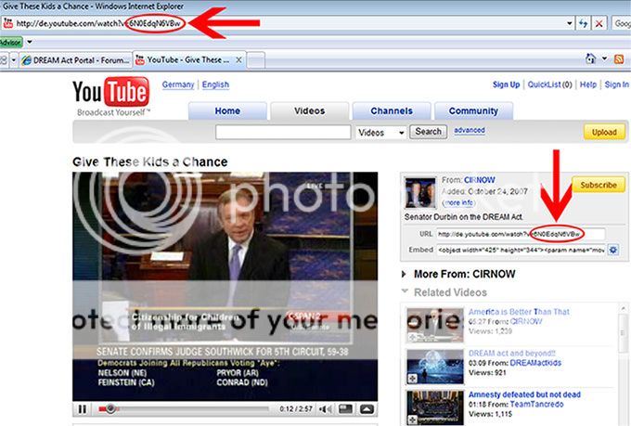This screenshot has width=631, height=426.
Task: Click the English language link
Action: point(215,84)
